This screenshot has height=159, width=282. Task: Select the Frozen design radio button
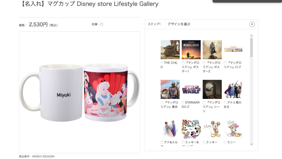click(225, 102)
